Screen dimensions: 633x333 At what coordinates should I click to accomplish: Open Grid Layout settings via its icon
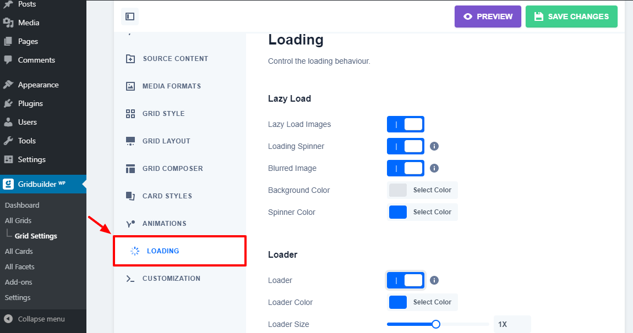coord(130,141)
